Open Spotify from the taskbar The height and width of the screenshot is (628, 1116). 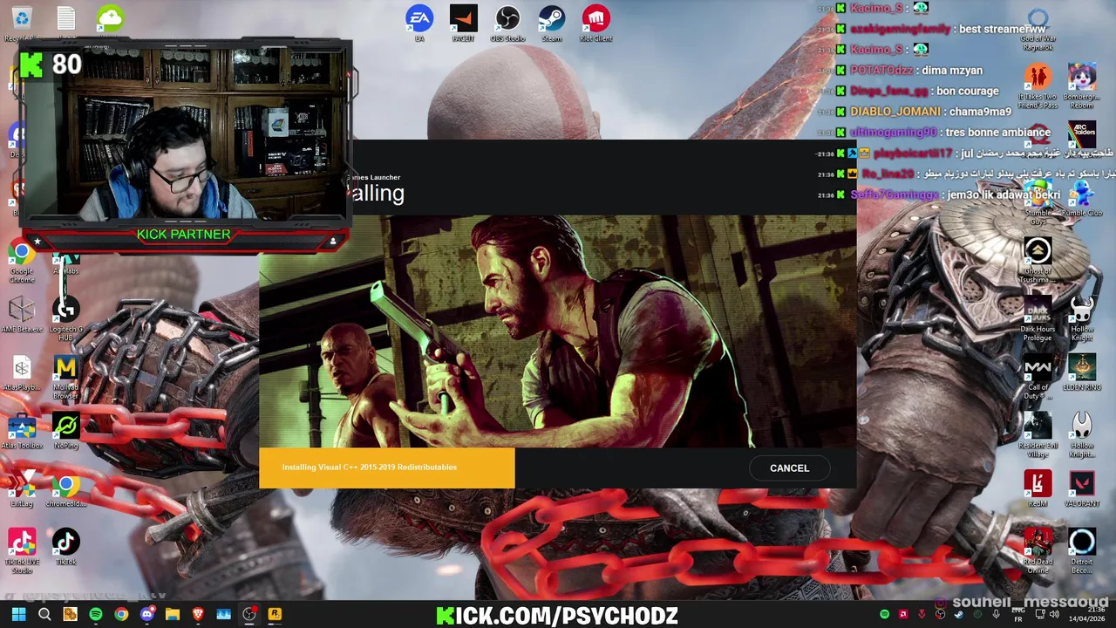point(96,615)
